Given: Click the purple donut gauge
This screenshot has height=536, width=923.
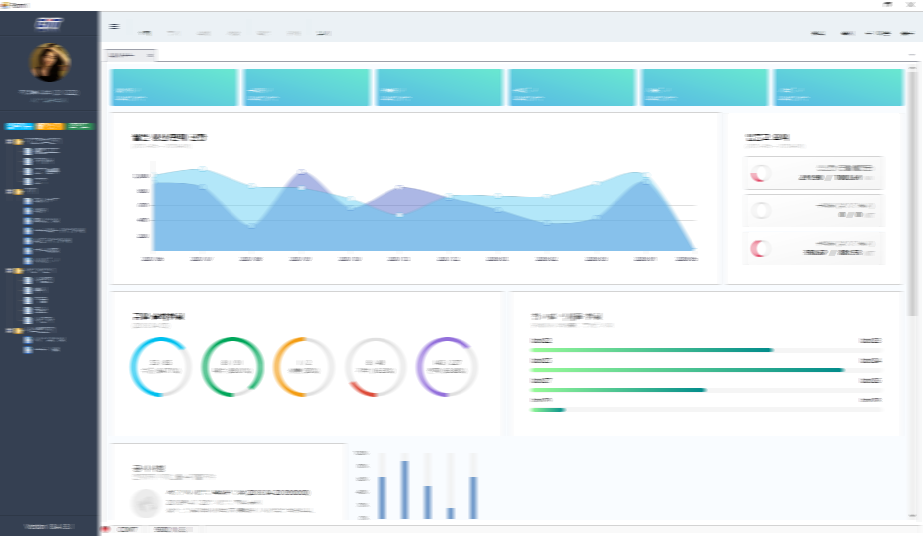Looking at the screenshot, I should pyautogui.click(x=446, y=367).
